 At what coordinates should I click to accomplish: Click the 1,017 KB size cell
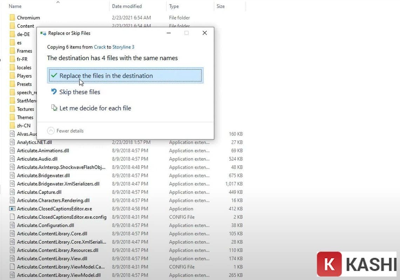pos(234,184)
